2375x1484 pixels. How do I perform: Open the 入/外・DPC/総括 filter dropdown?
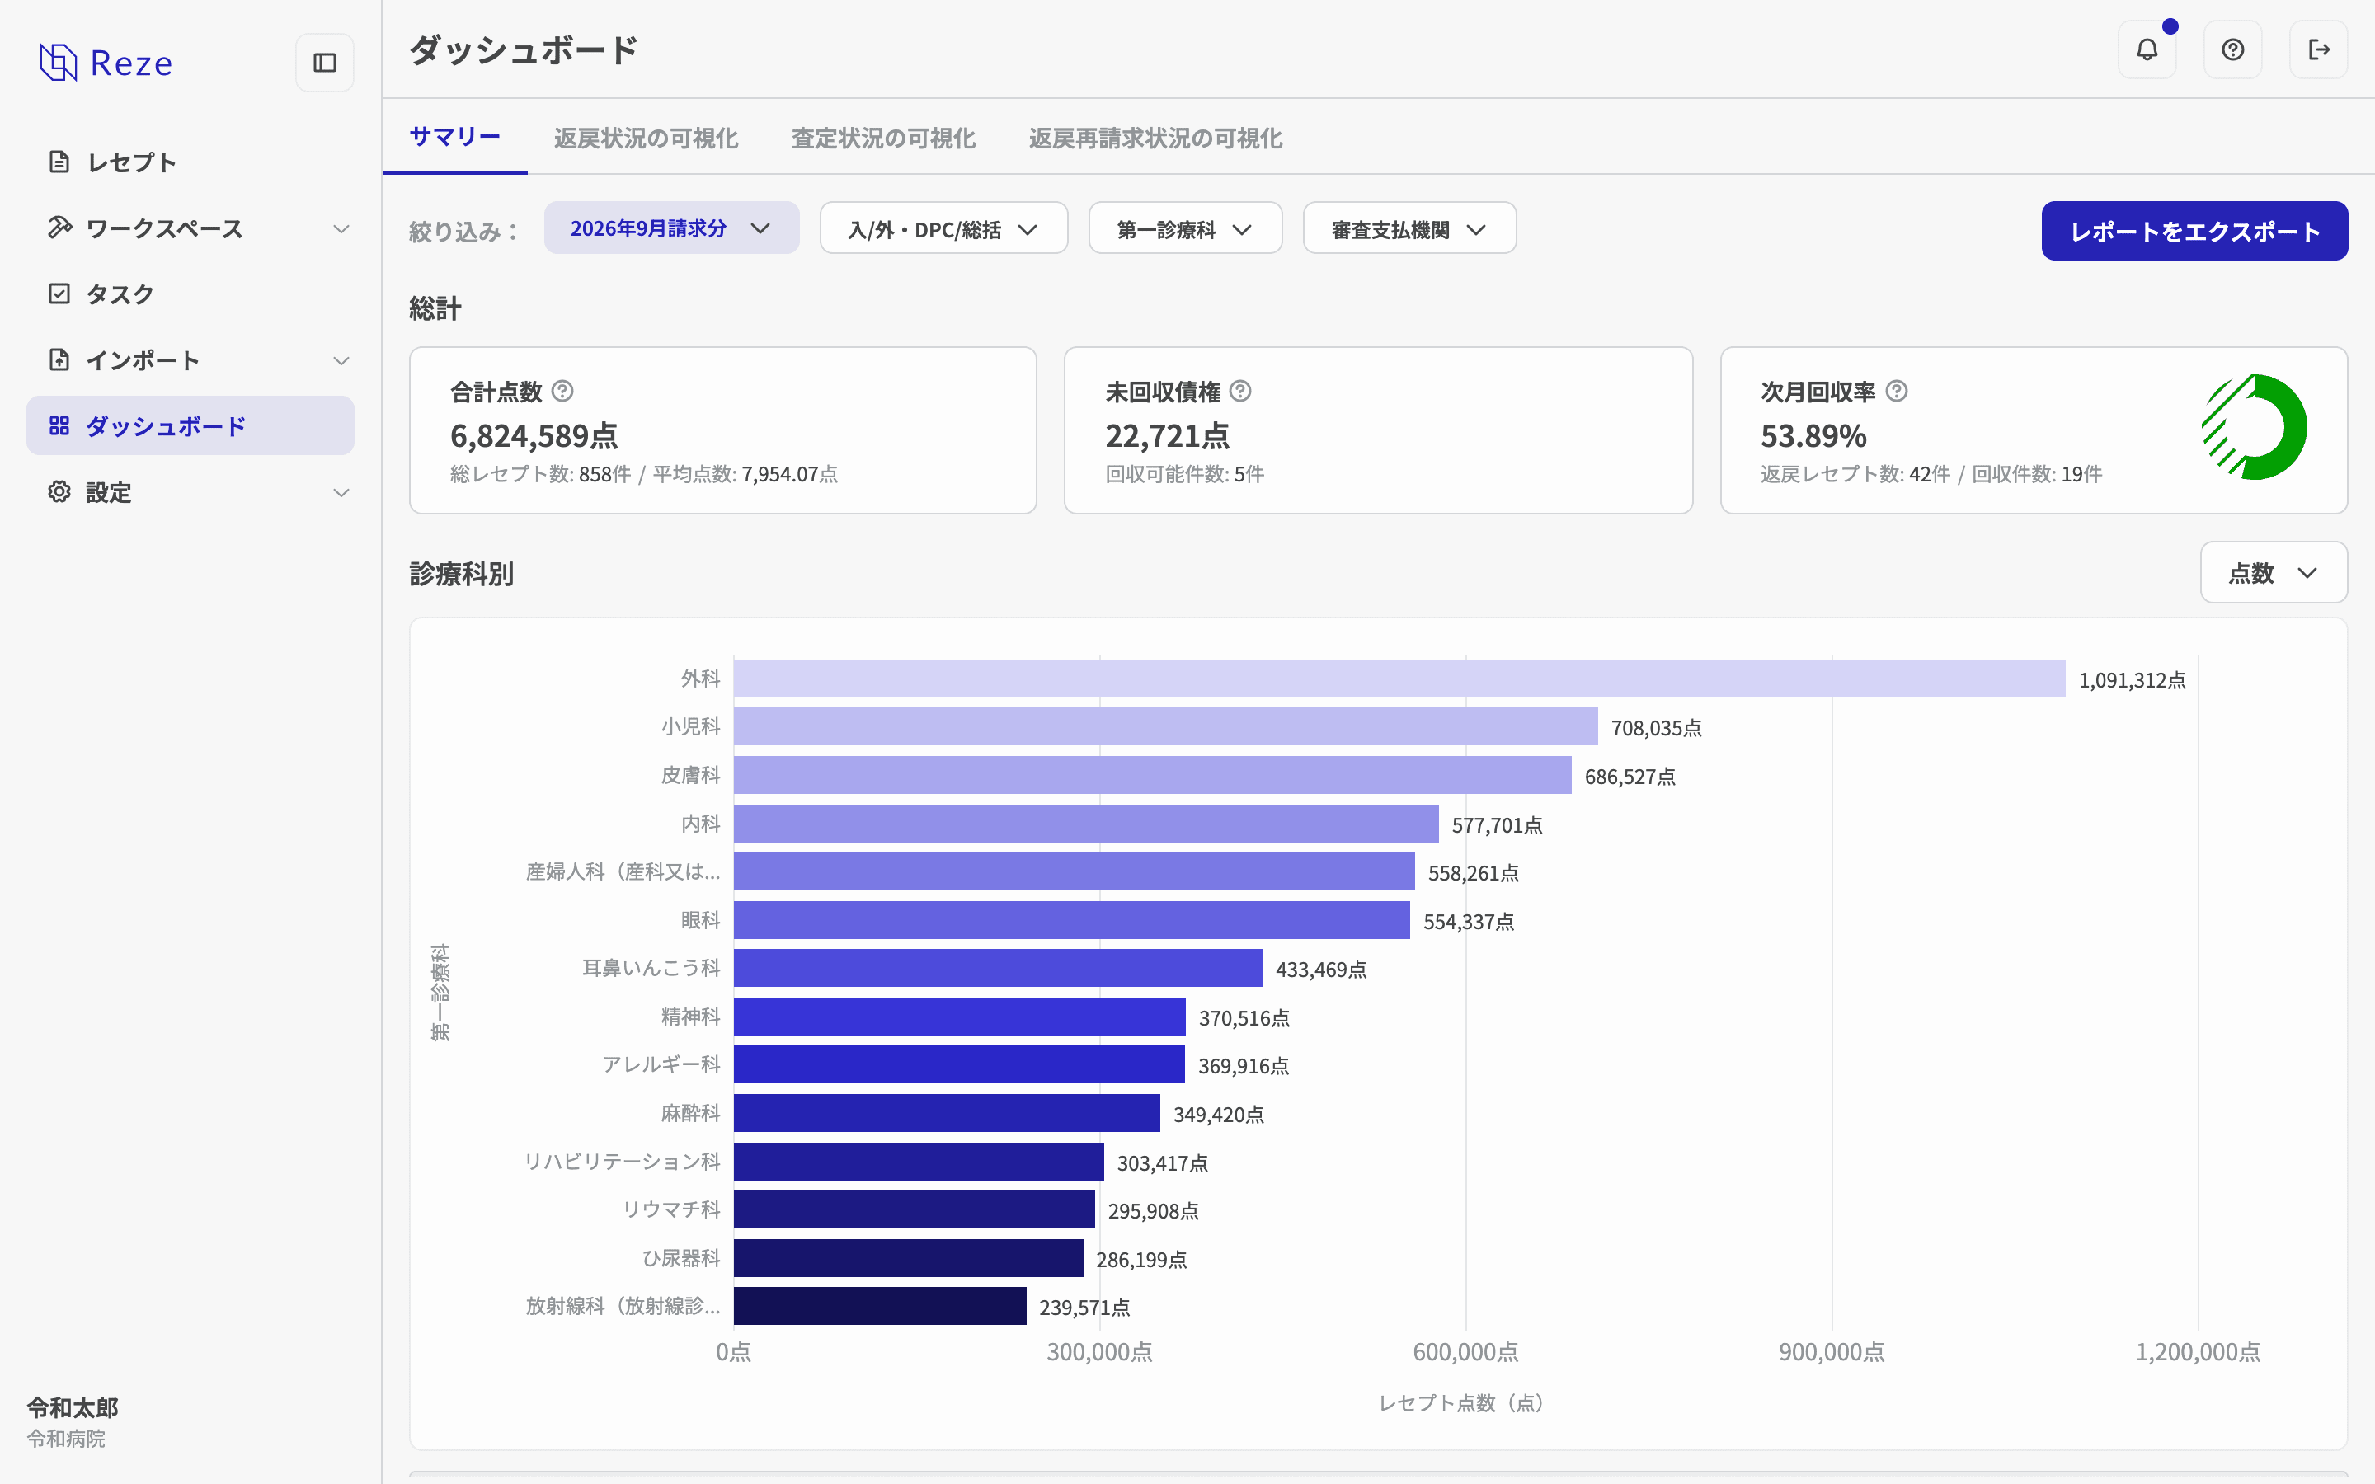coord(943,228)
